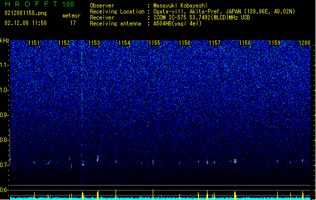Click the 1158 time marker
316x200 pixels.
tap(245, 43)
